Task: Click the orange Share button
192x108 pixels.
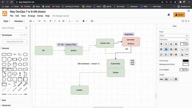Action: [x=179, y=15]
